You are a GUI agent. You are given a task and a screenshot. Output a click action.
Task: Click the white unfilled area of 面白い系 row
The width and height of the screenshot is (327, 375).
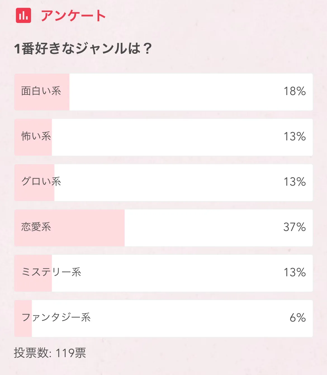coord(173,92)
